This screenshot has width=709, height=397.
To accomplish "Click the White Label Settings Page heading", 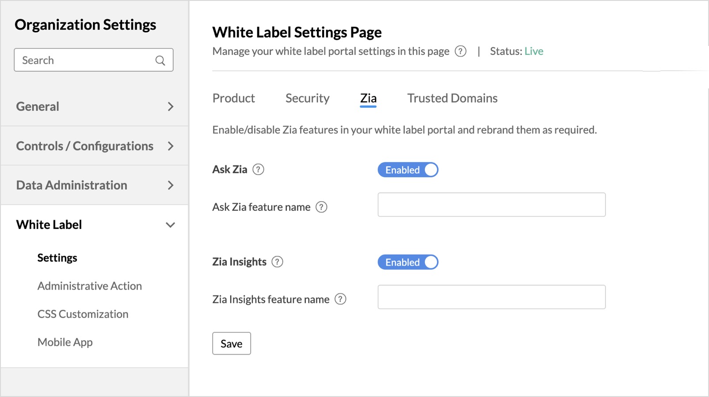I will coord(297,32).
